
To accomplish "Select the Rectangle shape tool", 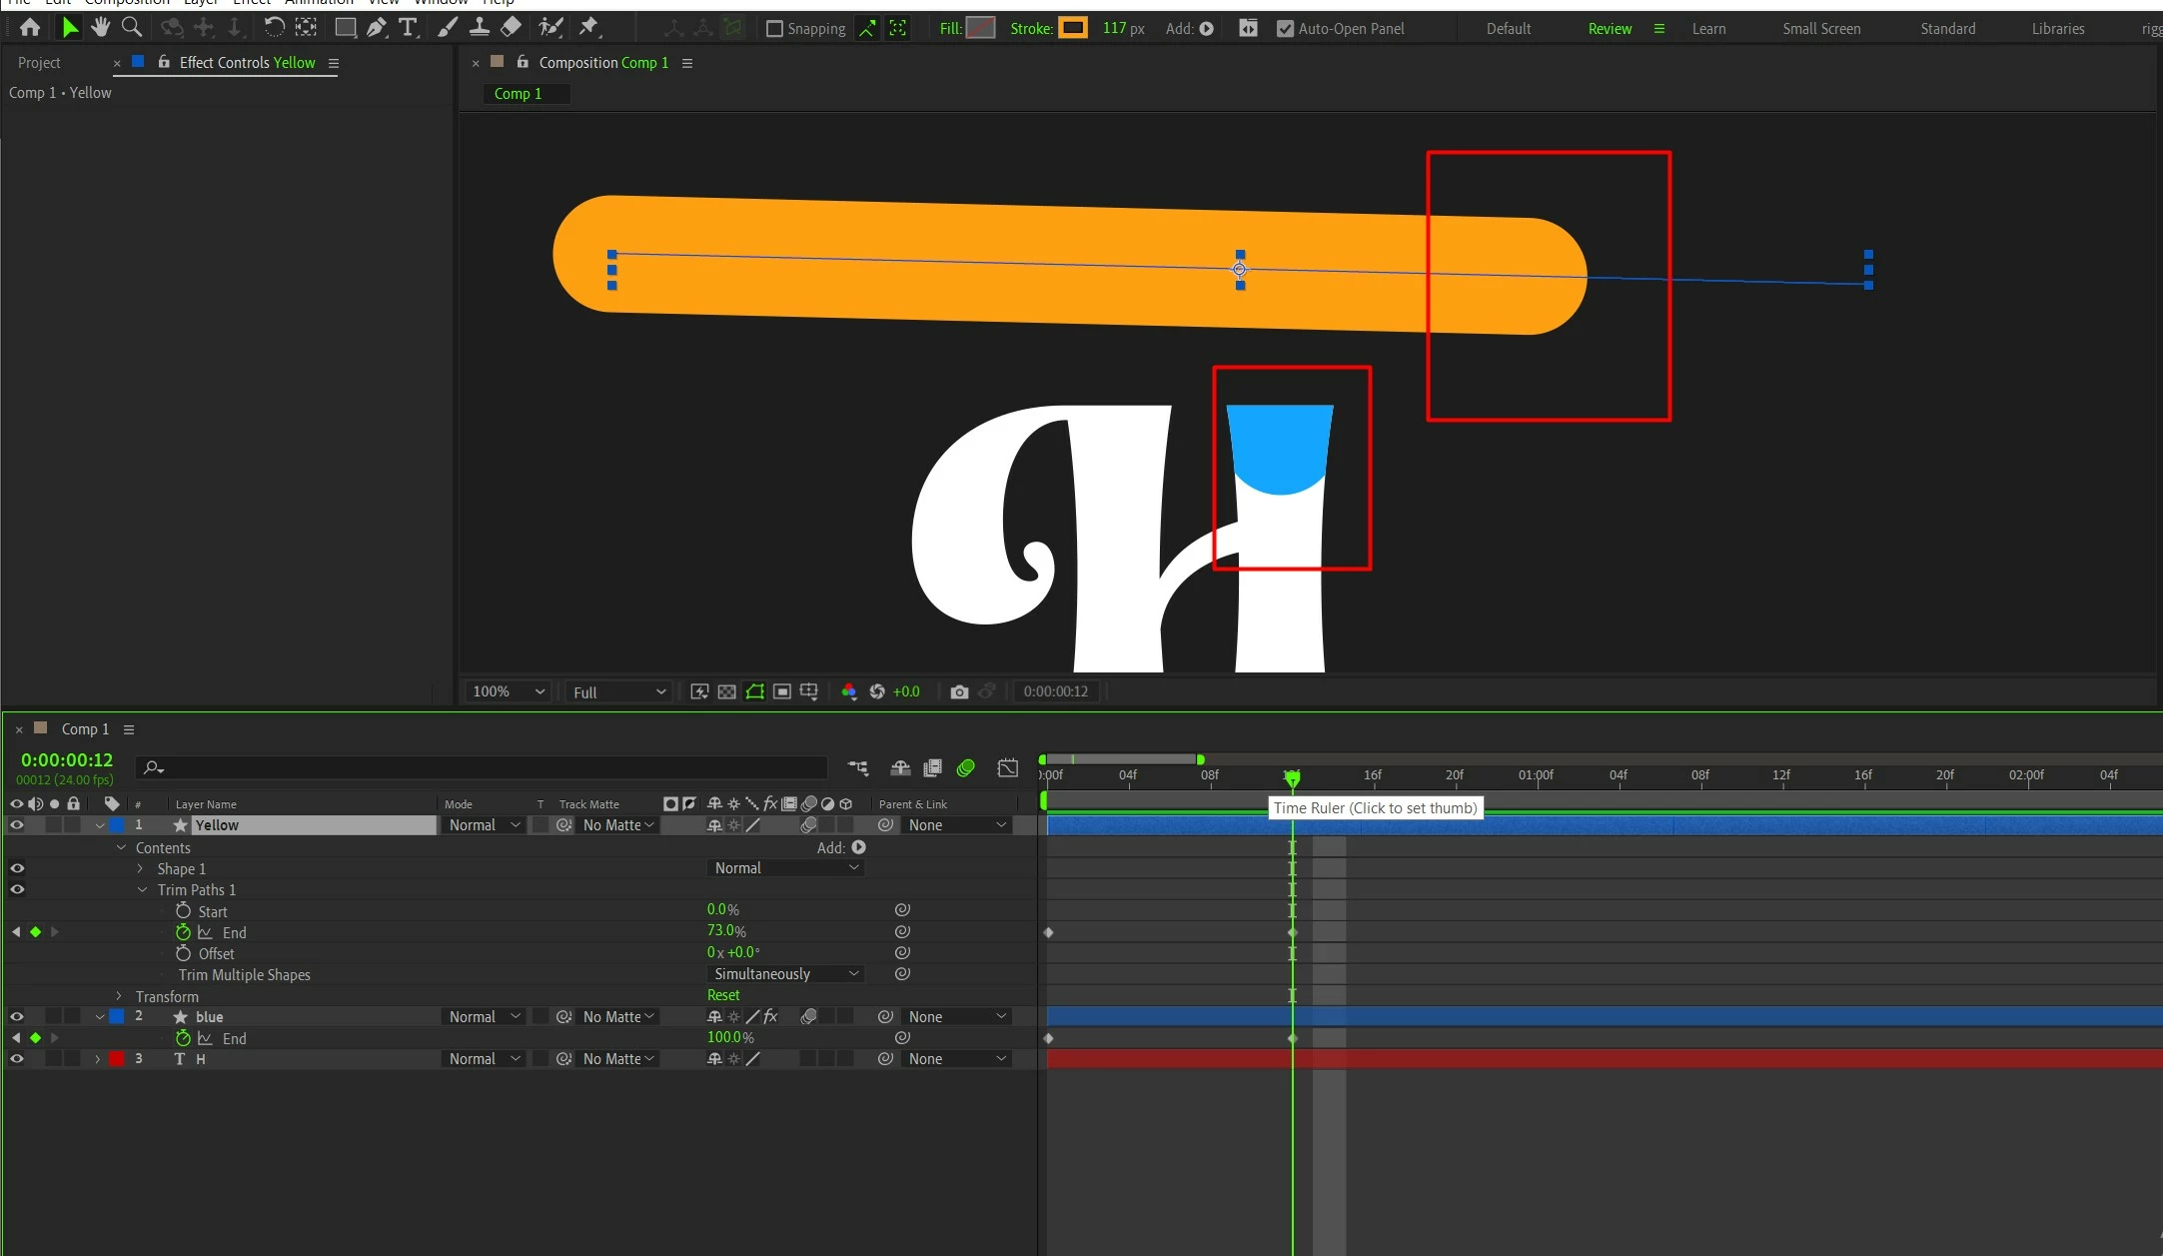I will pos(345,28).
